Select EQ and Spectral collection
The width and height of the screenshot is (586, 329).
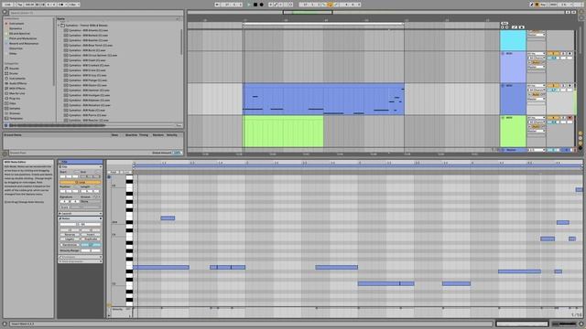(x=19, y=34)
